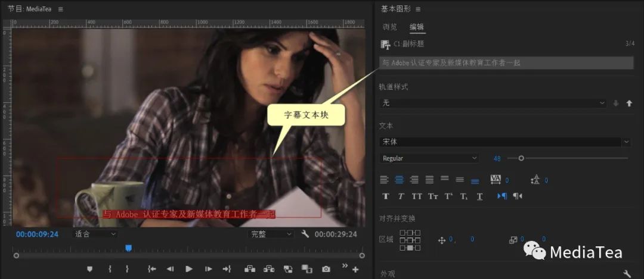The width and height of the screenshot is (644, 279).
Task: Open the 完整 playback resolution dropdown
Action: click(271, 234)
